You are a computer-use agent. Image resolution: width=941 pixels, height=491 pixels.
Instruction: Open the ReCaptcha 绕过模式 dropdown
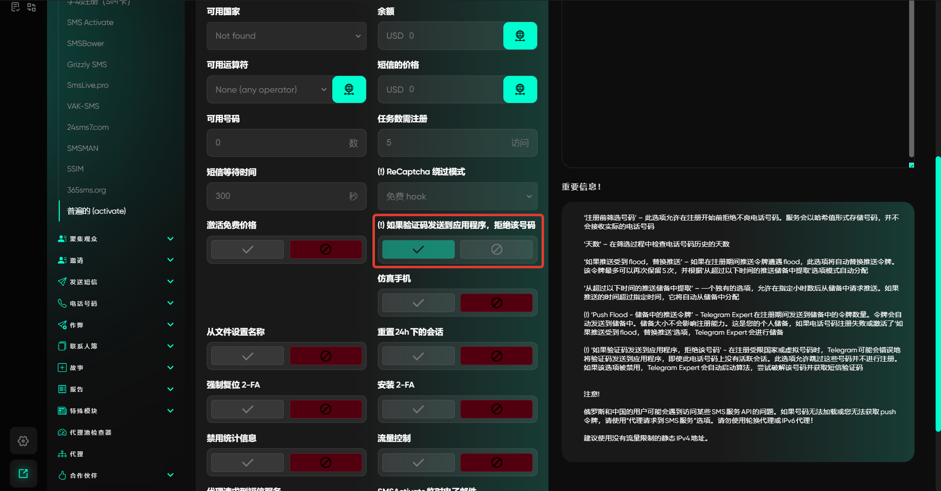[x=457, y=196]
